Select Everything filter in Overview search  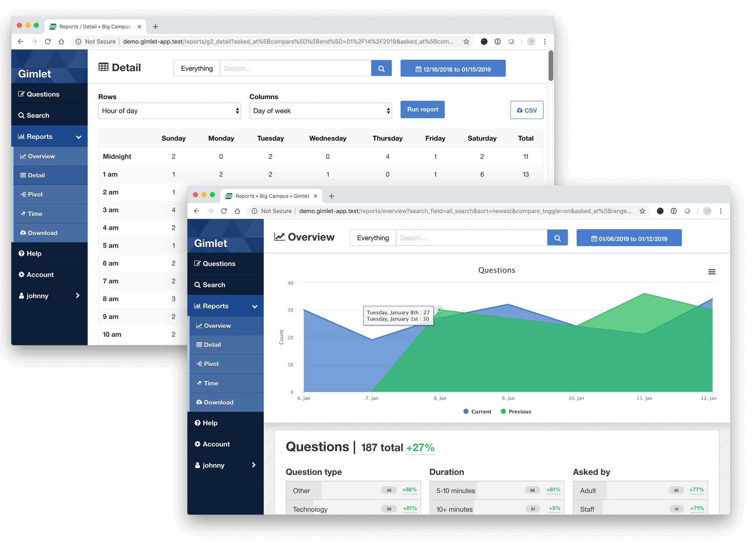pyautogui.click(x=372, y=238)
